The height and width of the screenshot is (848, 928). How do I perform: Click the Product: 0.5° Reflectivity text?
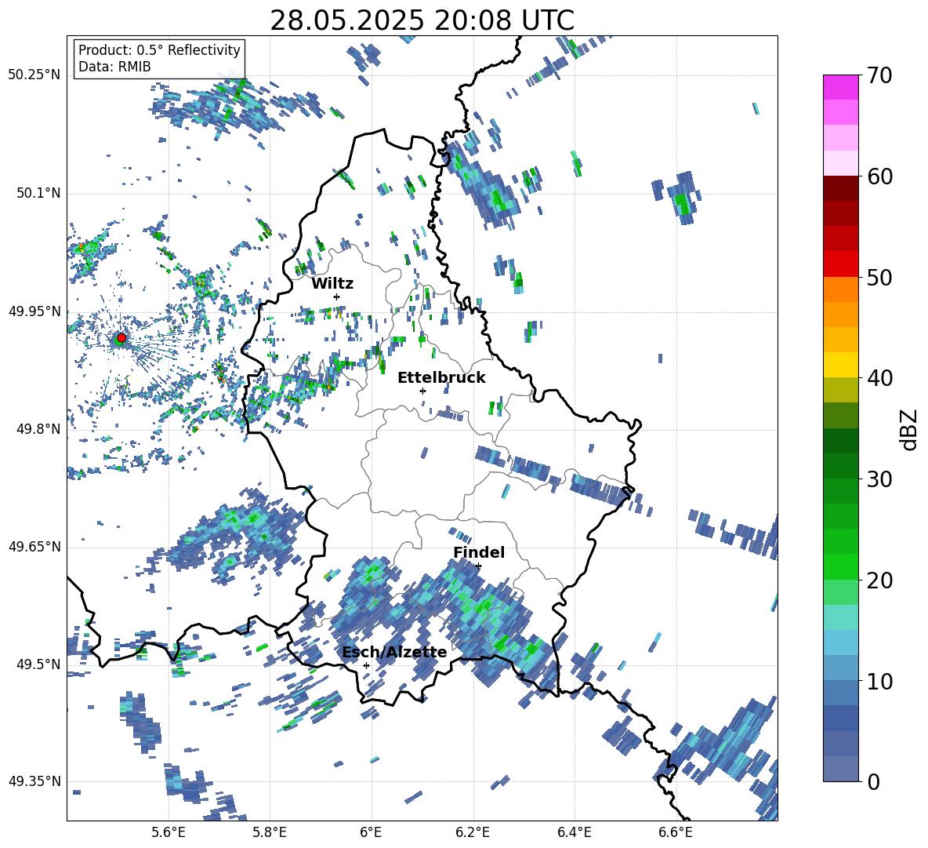pos(159,50)
